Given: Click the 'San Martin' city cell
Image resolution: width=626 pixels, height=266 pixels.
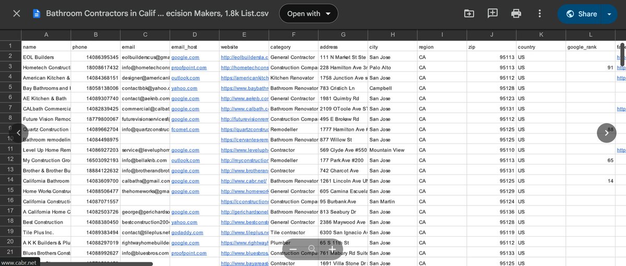Looking at the screenshot, I should (392, 201).
